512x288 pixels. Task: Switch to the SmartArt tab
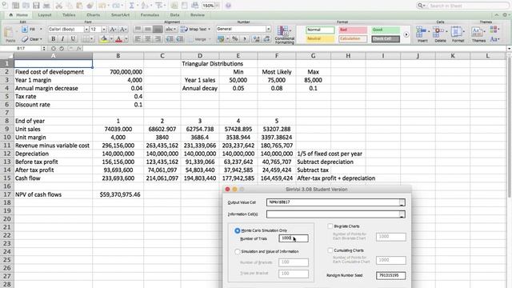(x=120, y=15)
